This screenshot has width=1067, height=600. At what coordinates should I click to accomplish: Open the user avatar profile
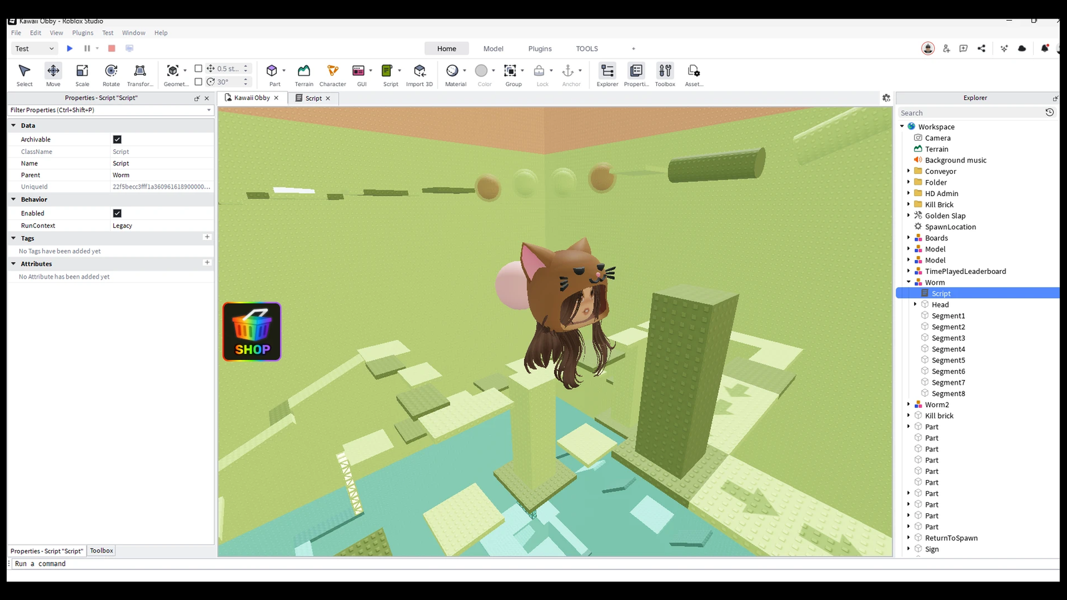click(x=928, y=48)
